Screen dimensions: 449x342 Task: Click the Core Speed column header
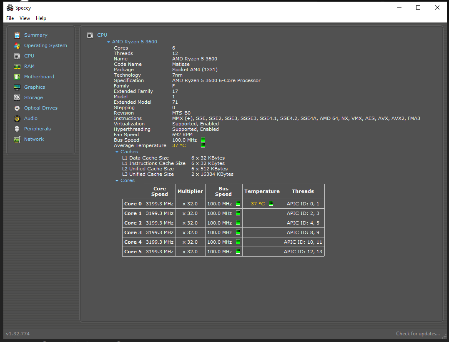(x=160, y=192)
